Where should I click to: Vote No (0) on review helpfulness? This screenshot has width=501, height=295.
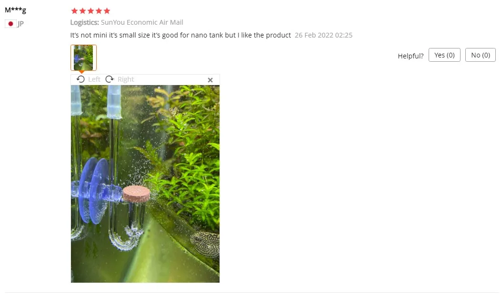(481, 55)
